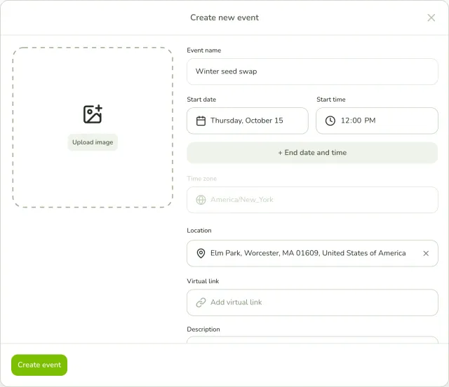Edit the Elm Park location field
Image resolution: width=449 pixels, height=387 pixels.
(312, 253)
